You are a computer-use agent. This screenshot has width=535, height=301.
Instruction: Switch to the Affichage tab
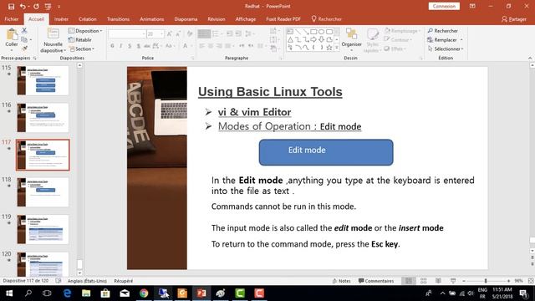(x=245, y=19)
